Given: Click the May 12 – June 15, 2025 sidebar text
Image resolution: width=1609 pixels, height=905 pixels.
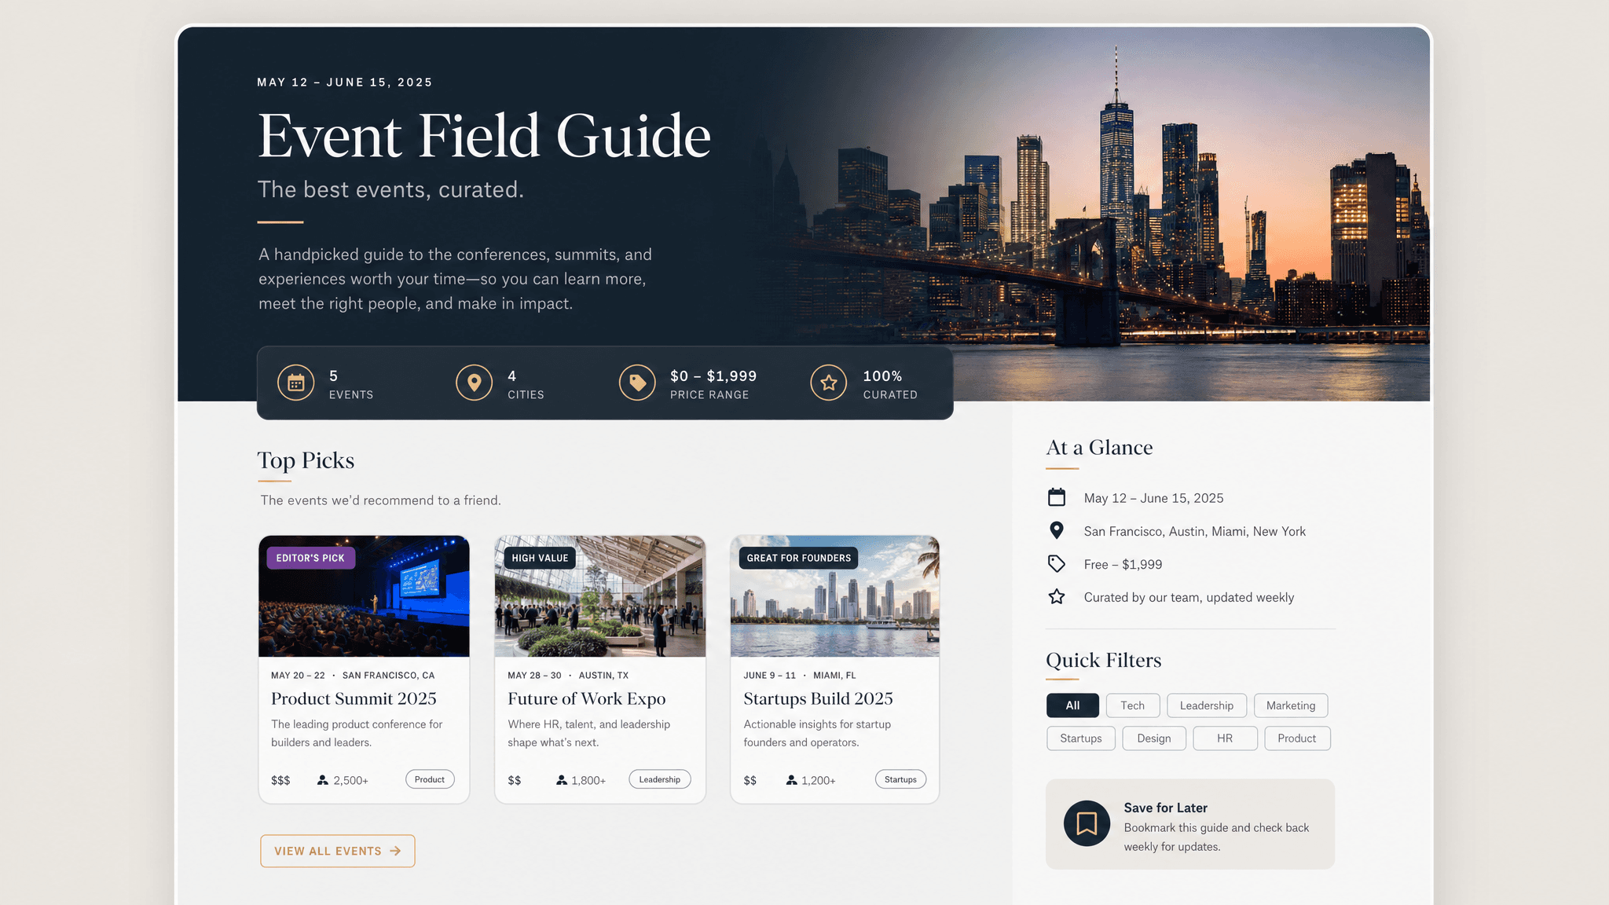Looking at the screenshot, I should 1153,498.
